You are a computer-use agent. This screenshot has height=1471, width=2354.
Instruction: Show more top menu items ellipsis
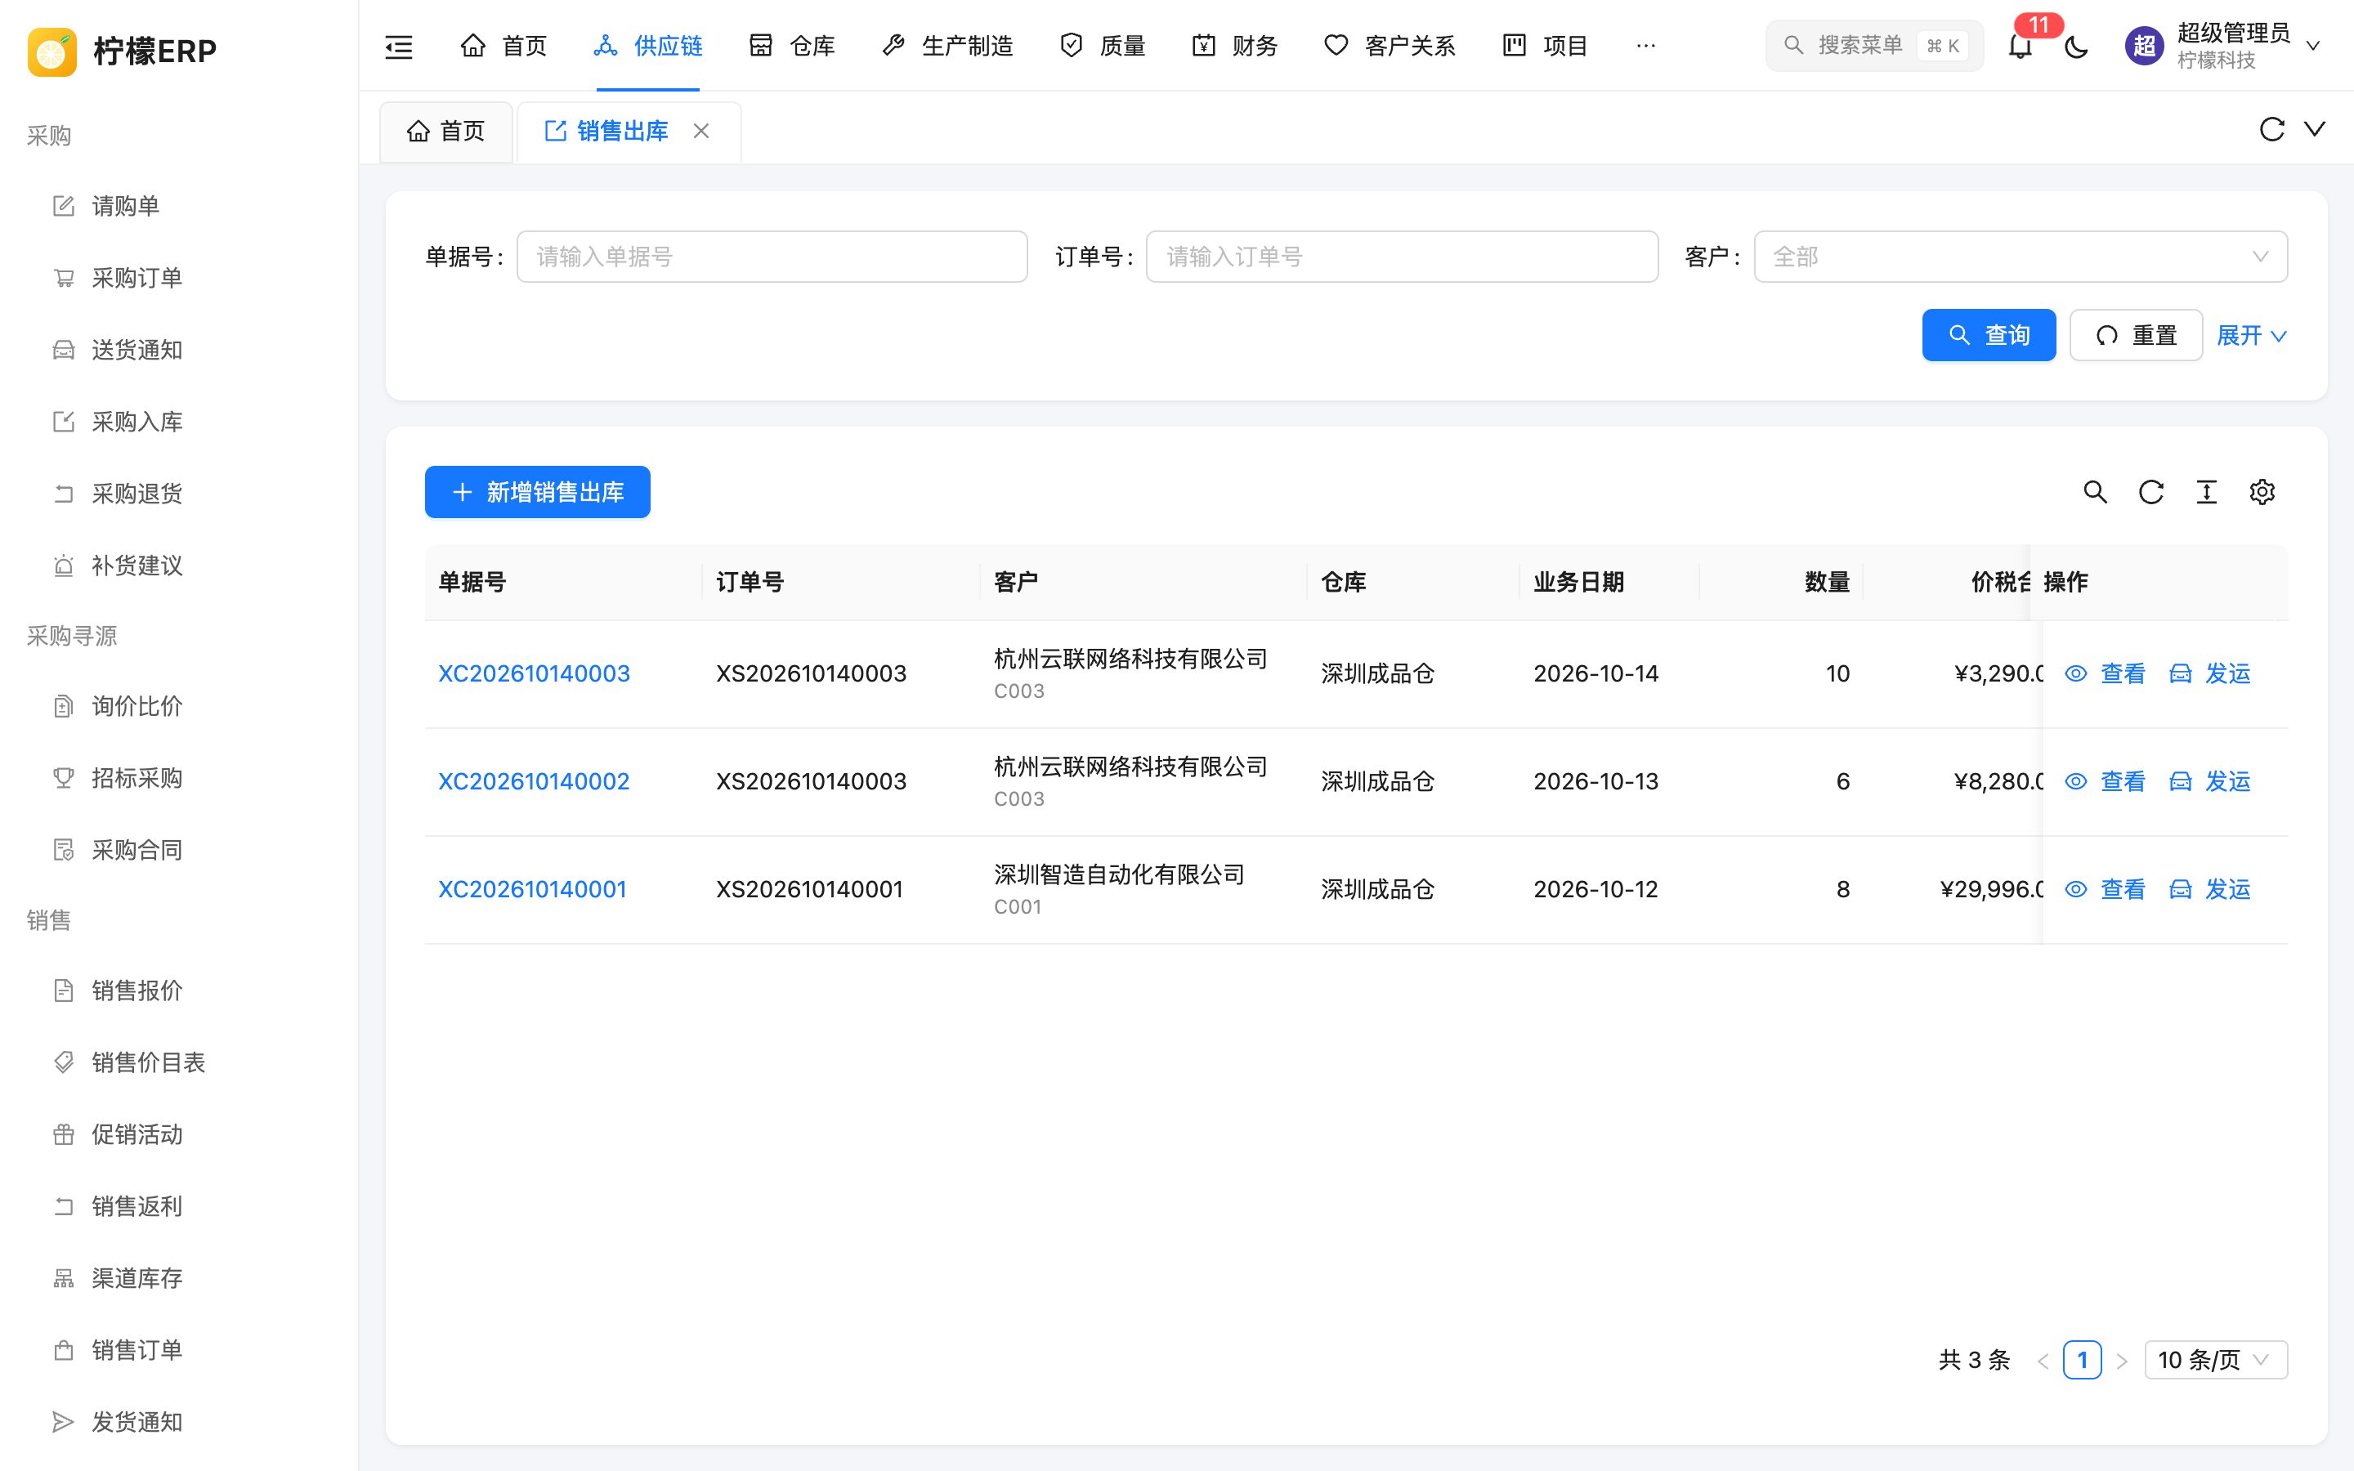click(x=1646, y=46)
